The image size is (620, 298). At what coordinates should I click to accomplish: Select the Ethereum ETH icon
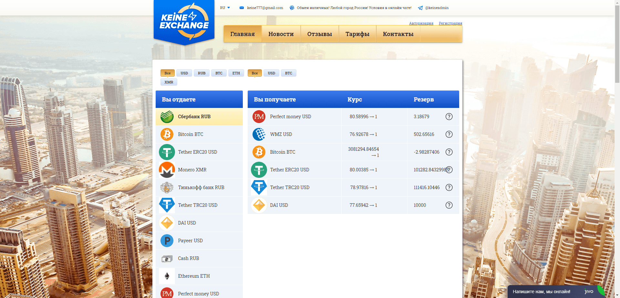click(x=167, y=276)
